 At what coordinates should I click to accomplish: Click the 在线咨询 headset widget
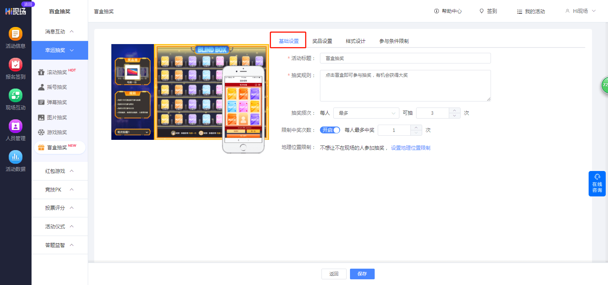597,184
